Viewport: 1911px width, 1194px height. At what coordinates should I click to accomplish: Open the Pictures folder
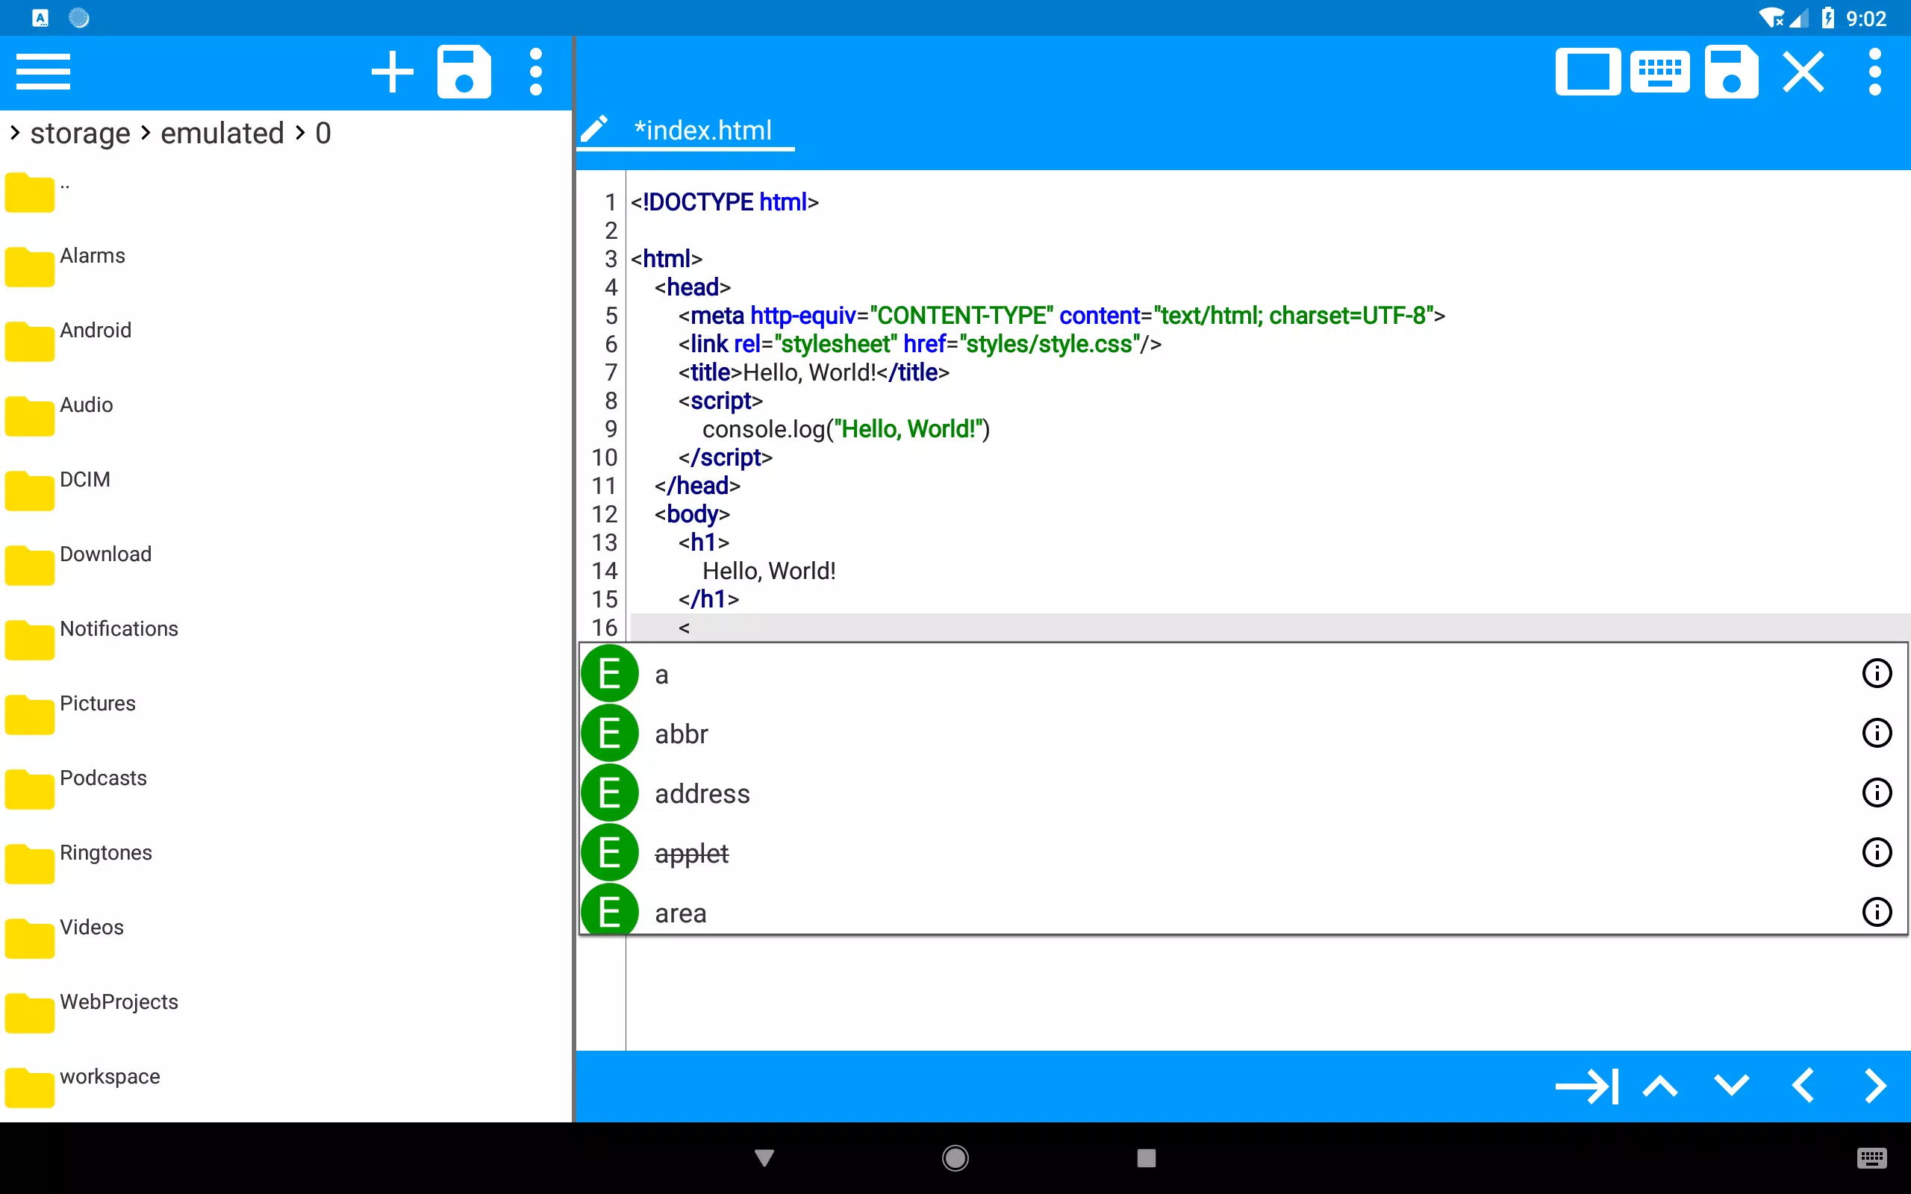(x=286, y=713)
